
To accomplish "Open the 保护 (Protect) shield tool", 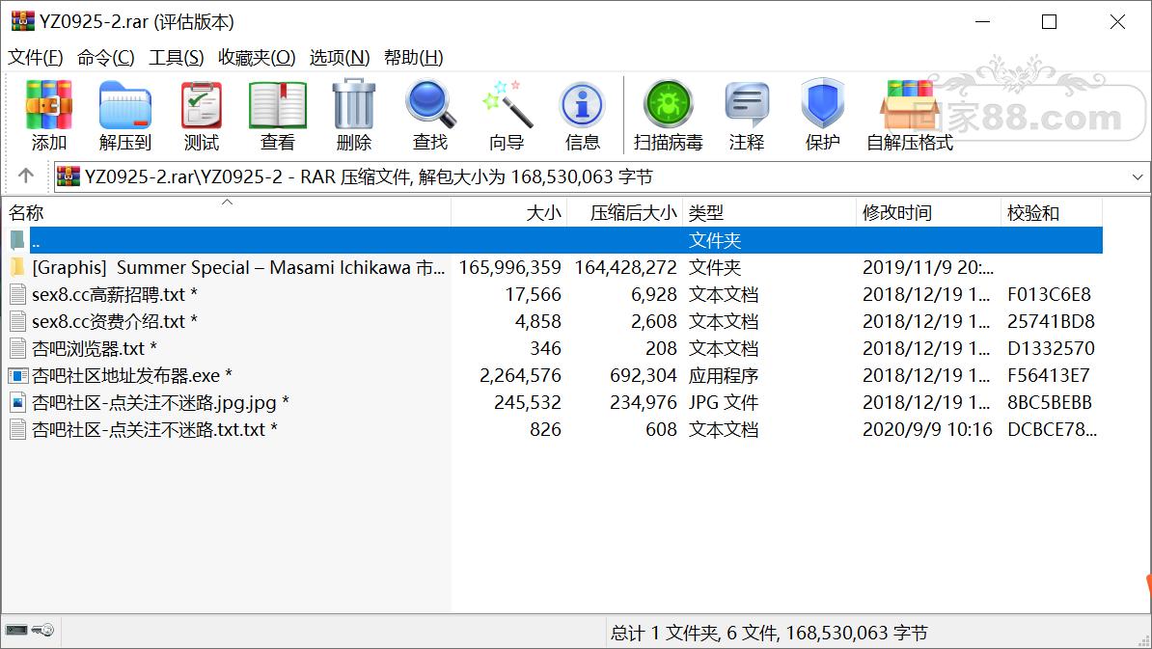I will point(822,115).
